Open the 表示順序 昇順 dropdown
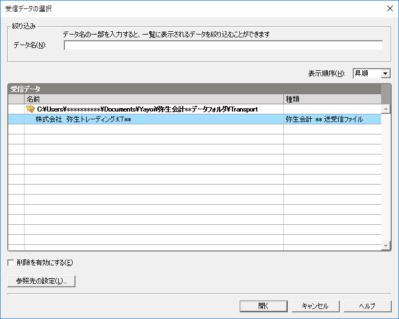Viewport: 399px width, 319px height. click(x=372, y=74)
